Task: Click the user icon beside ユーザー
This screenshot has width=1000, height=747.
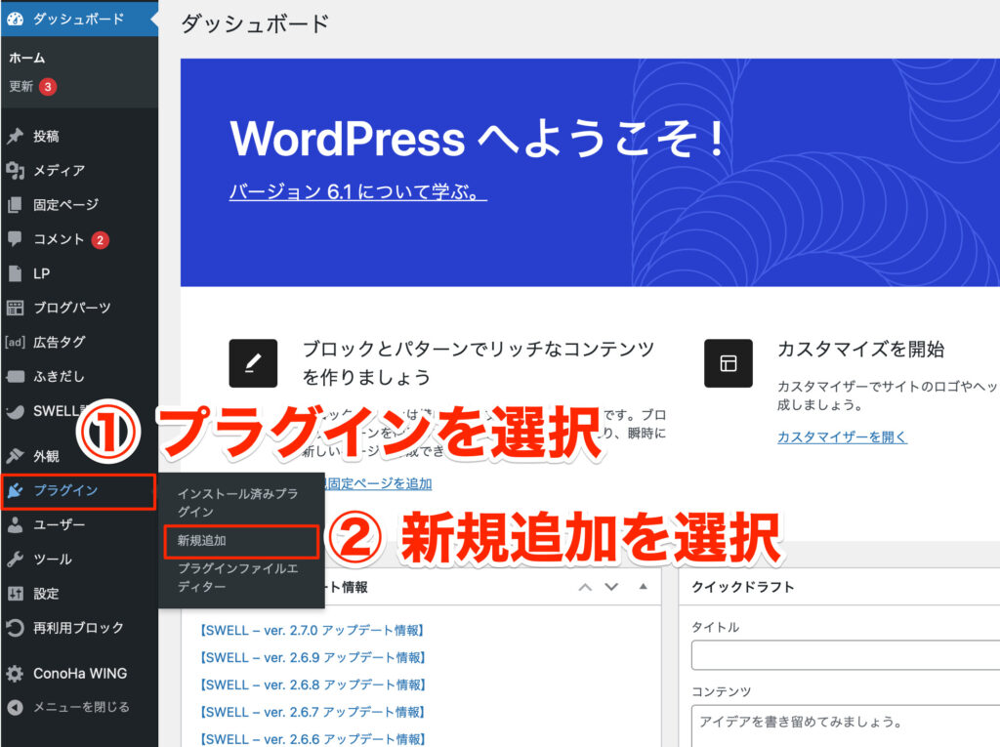Action: point(15,524)
